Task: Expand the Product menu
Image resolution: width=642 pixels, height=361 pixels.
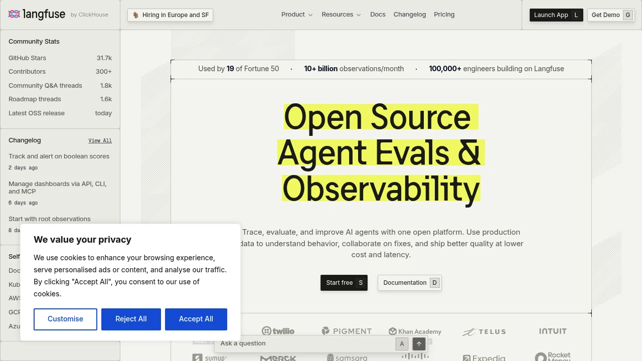Action: pyautogui.click(x=297, y=15)
